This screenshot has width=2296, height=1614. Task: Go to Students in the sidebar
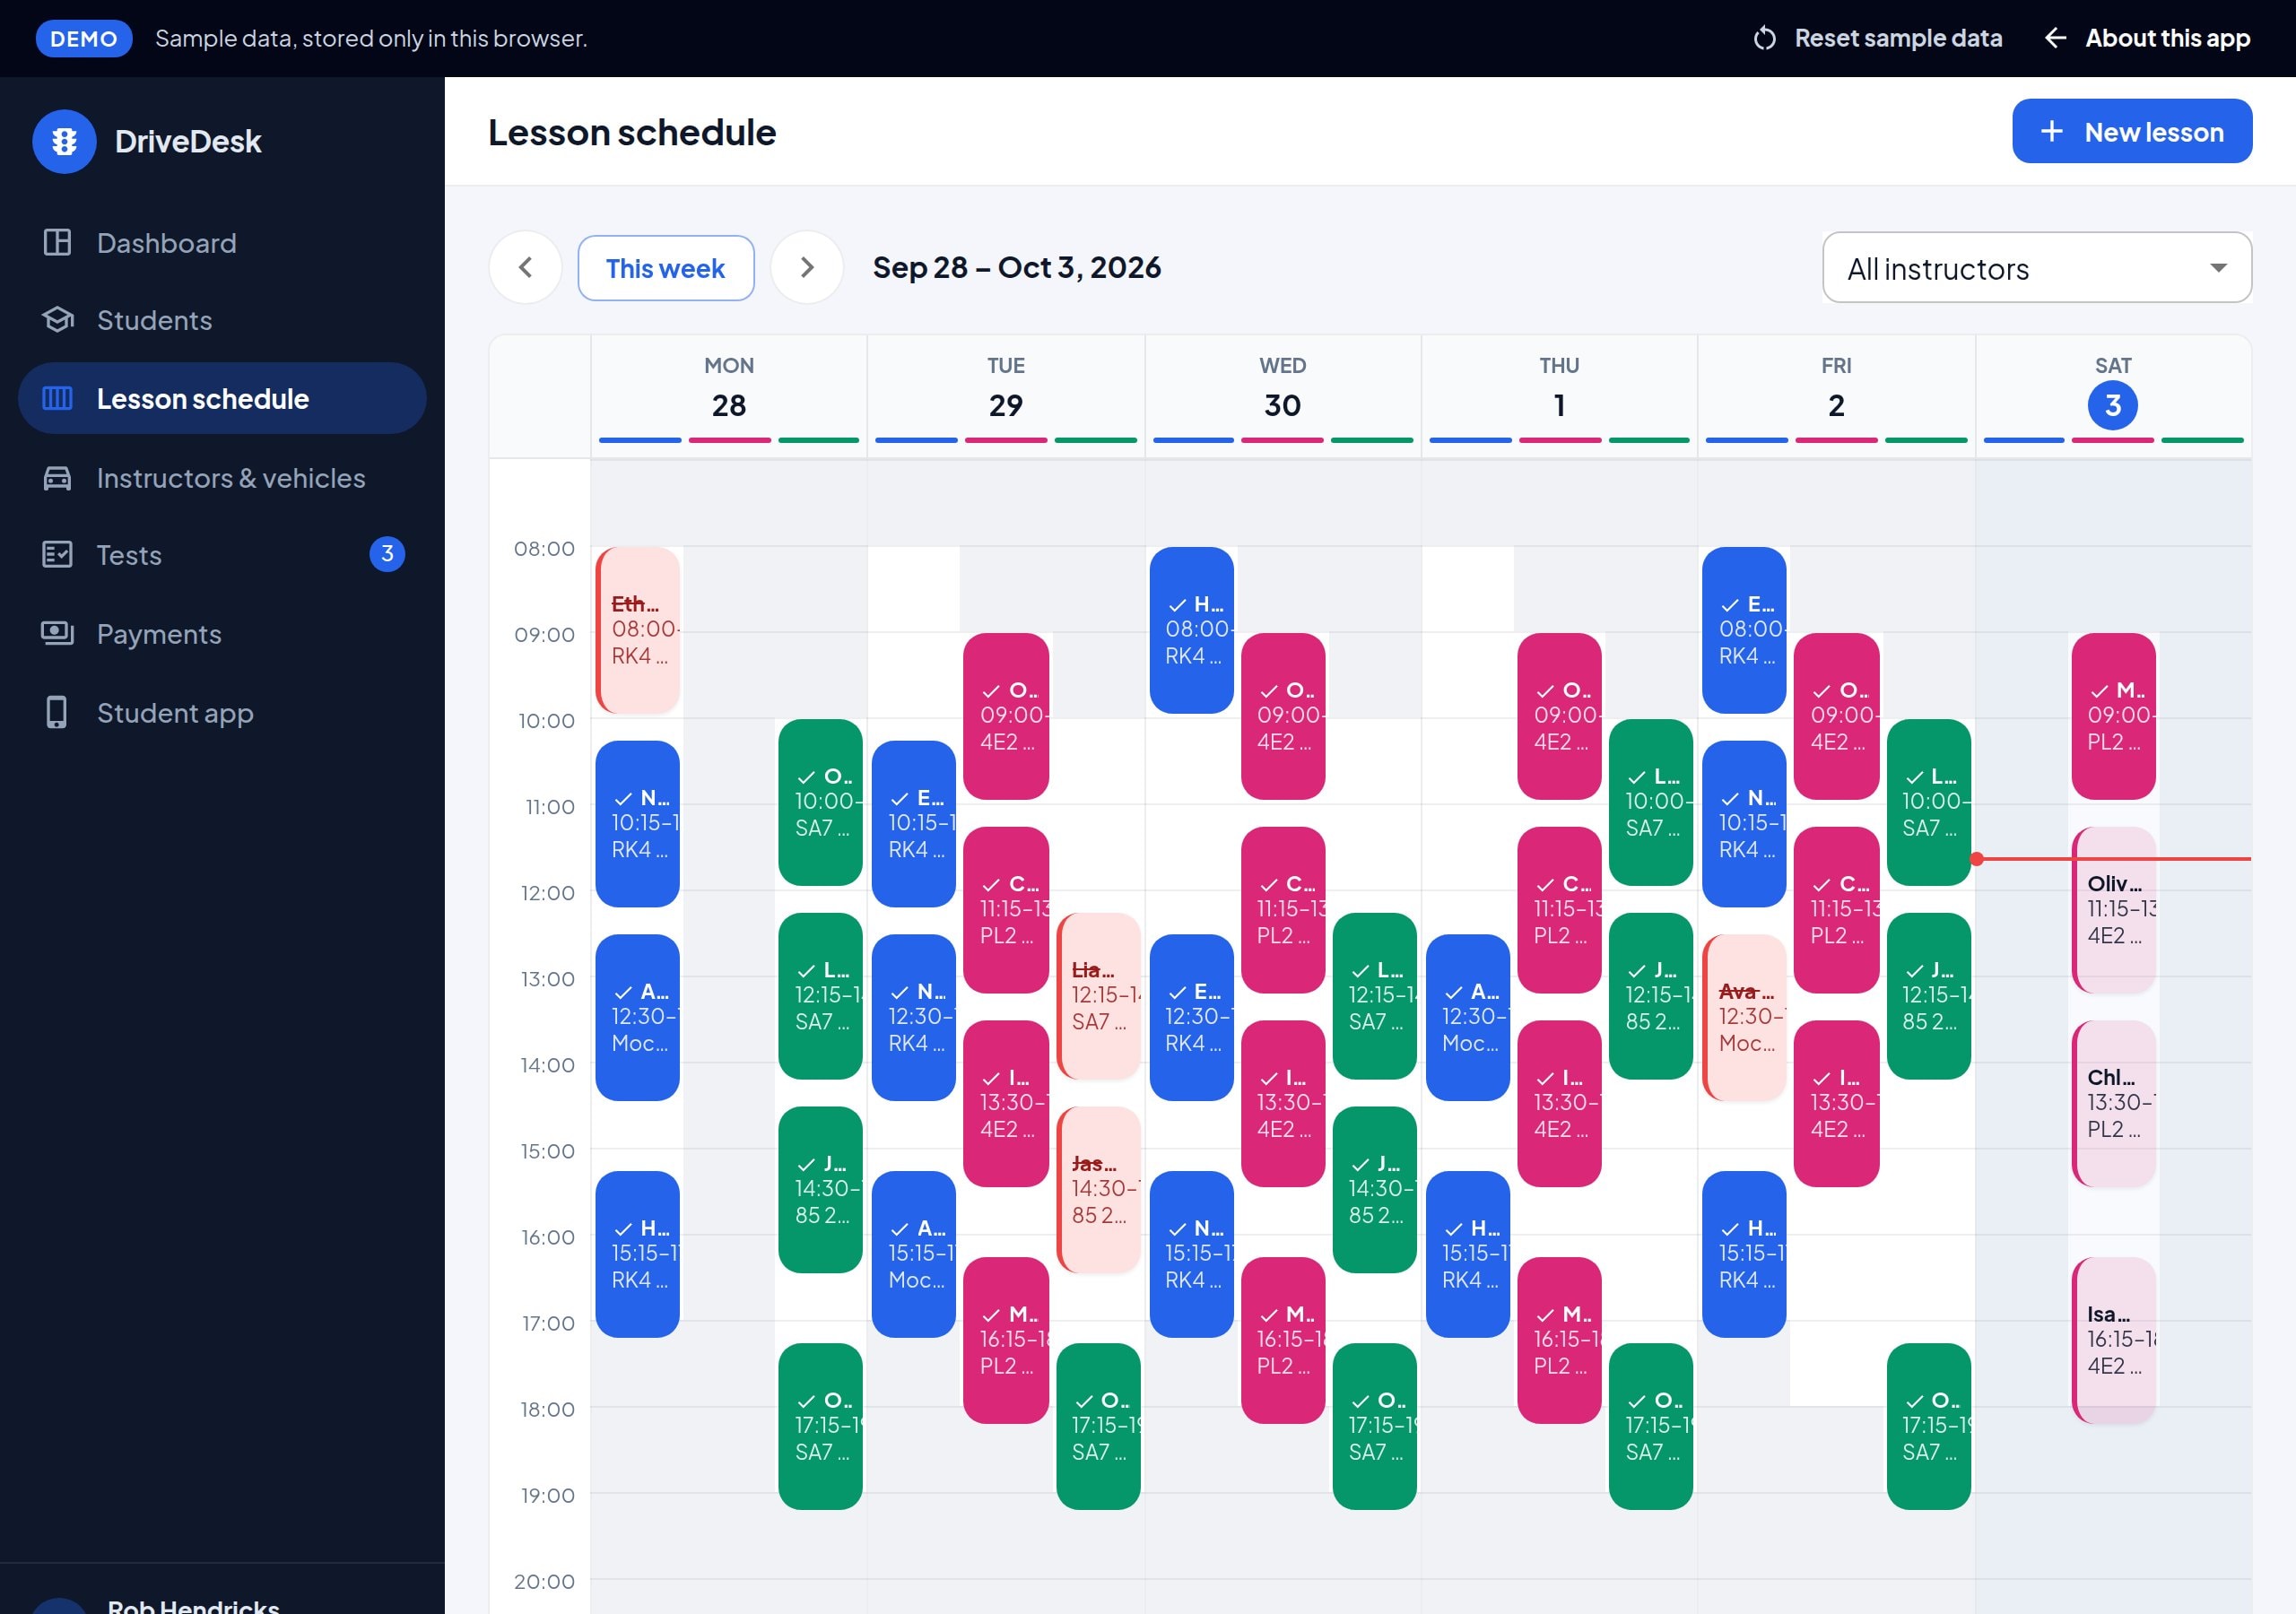point(222,320)
